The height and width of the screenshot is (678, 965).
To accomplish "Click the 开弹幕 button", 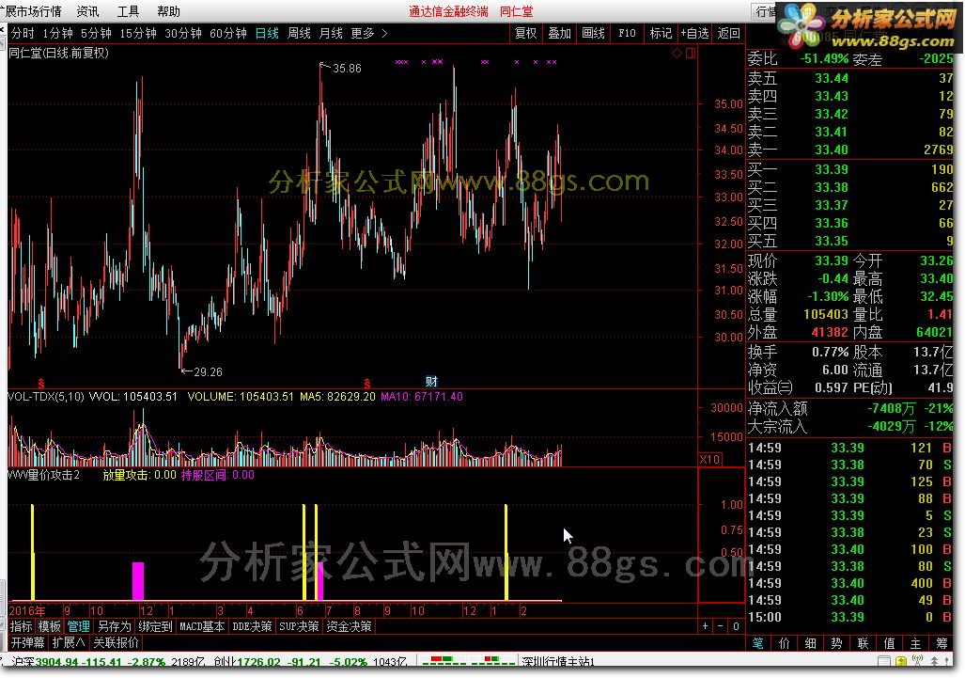I will pos(27,642).
